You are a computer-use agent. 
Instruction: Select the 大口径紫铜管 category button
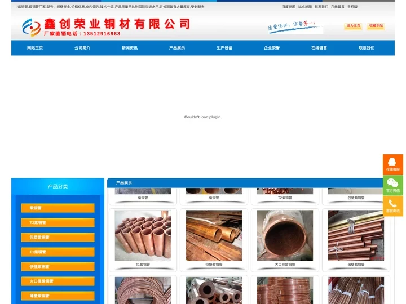[58, 281]
